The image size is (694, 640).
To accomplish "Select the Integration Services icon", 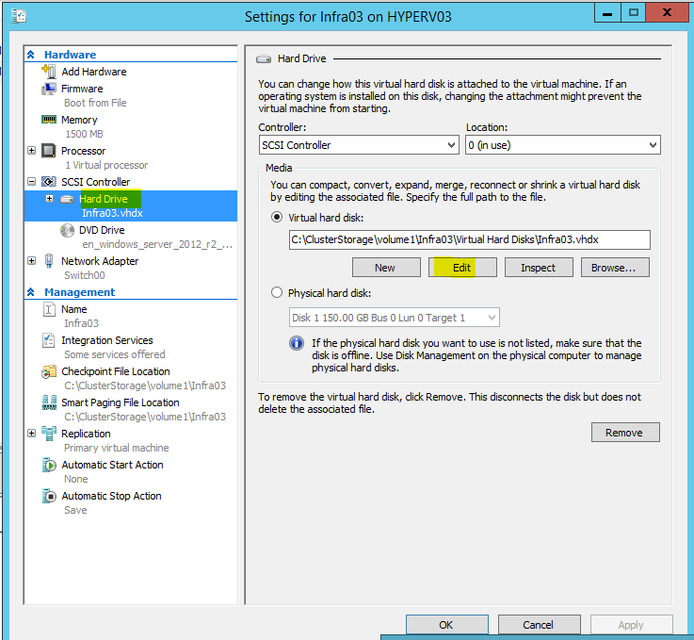I will 50,340.
